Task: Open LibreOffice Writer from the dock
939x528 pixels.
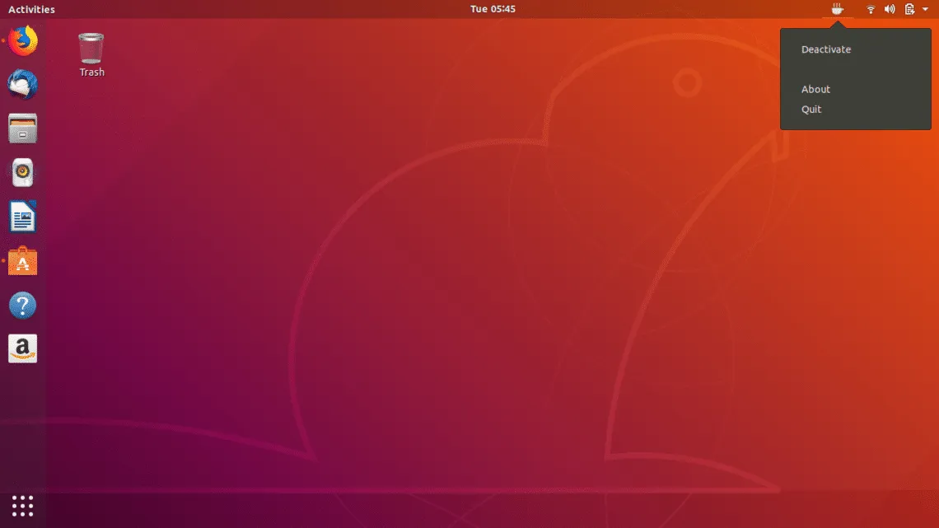Action: click(x=23, y=217)
